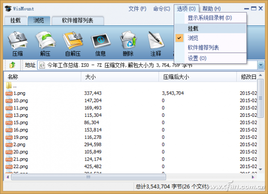Click the size value 294,598

(x=93, y=144)
